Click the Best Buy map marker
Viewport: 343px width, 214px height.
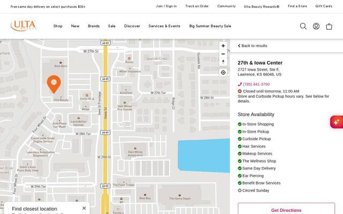[145, 195]
